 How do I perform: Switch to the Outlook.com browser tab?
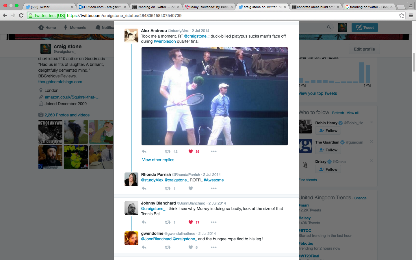click(x=103, y=7)
